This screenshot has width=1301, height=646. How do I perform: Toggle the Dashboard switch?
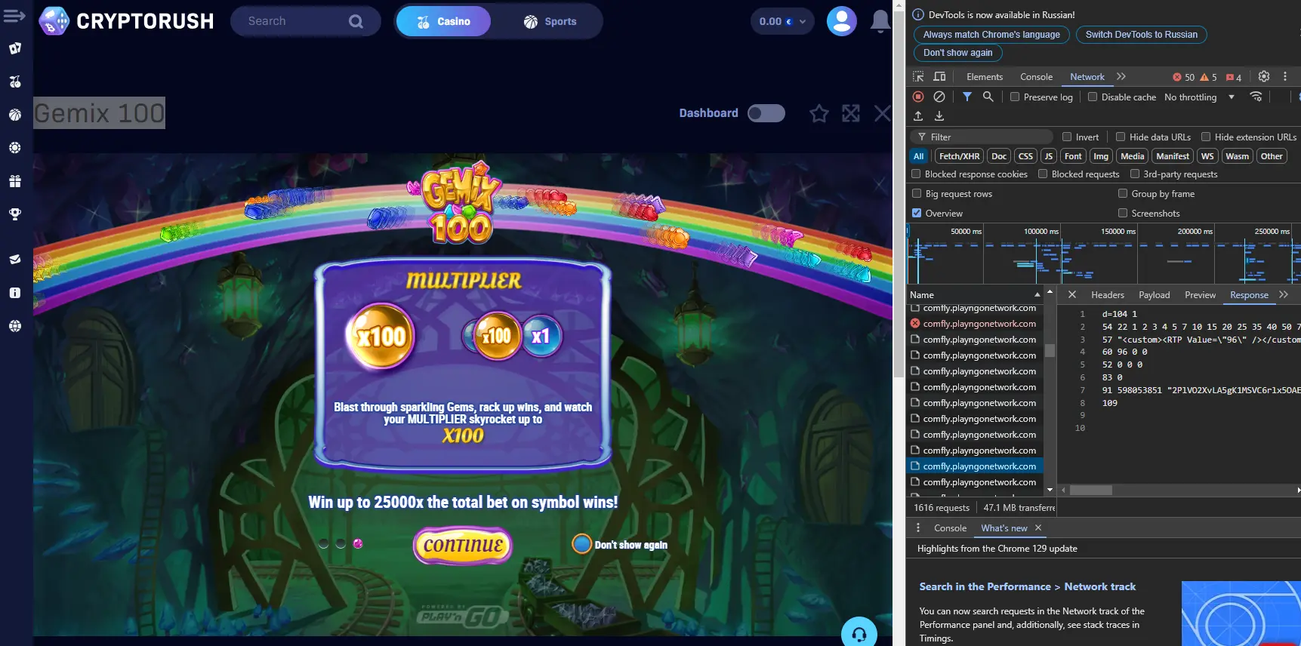(766, 113)
